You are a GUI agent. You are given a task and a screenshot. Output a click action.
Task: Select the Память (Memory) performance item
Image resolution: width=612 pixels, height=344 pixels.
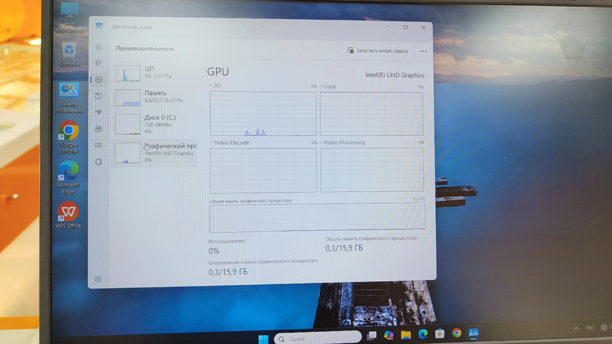point(154,97)
